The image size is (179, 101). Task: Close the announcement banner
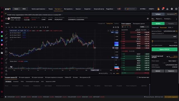(149, 13)
